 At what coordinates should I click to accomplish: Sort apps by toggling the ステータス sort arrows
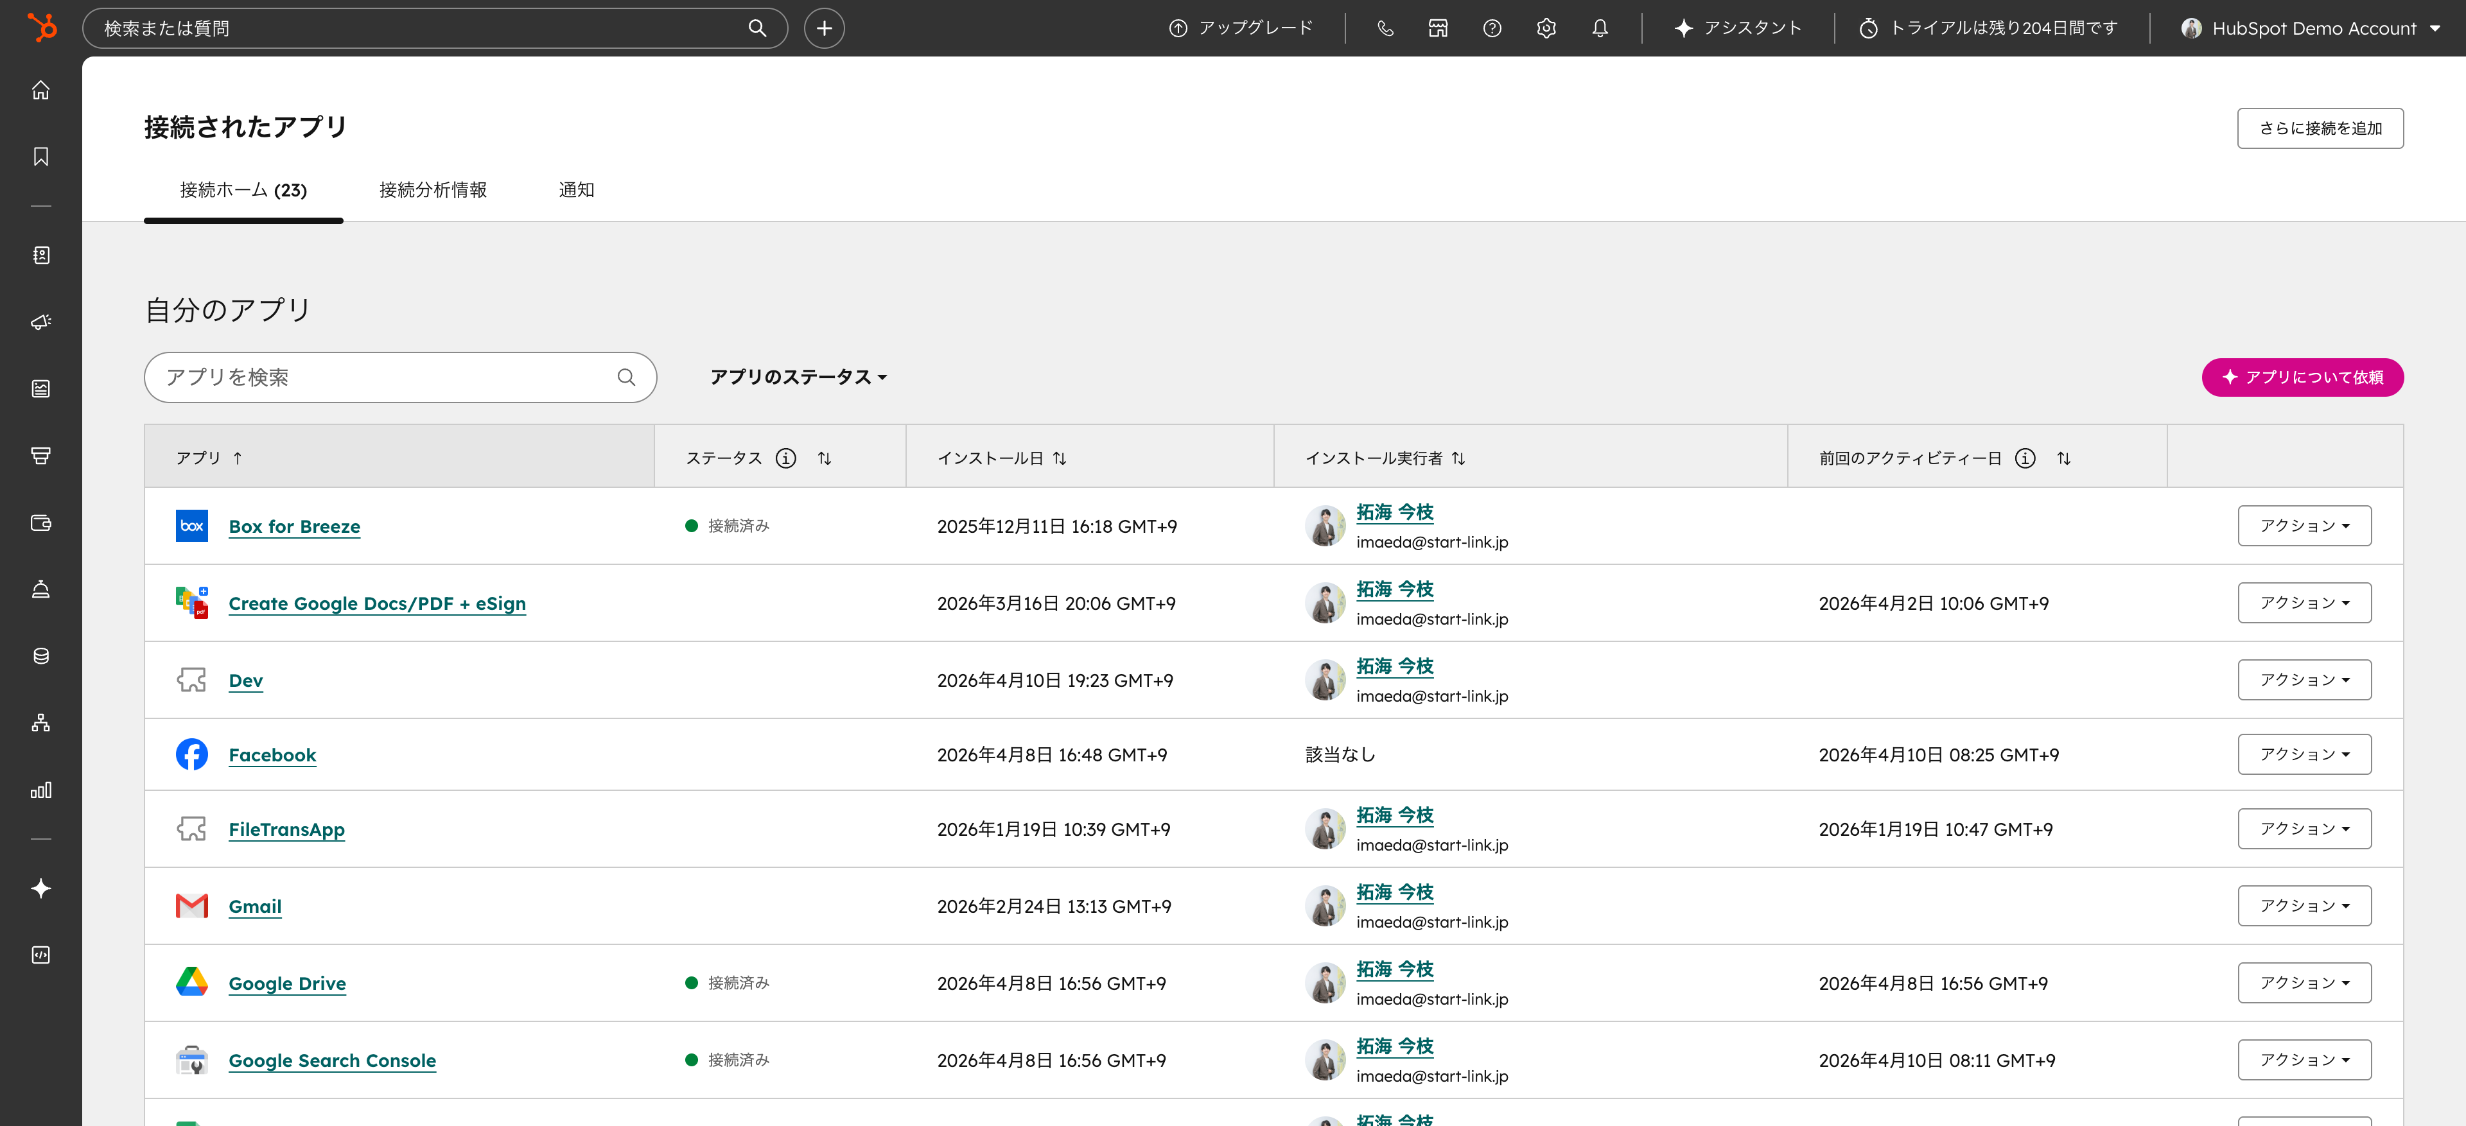(x=824, y=458)
